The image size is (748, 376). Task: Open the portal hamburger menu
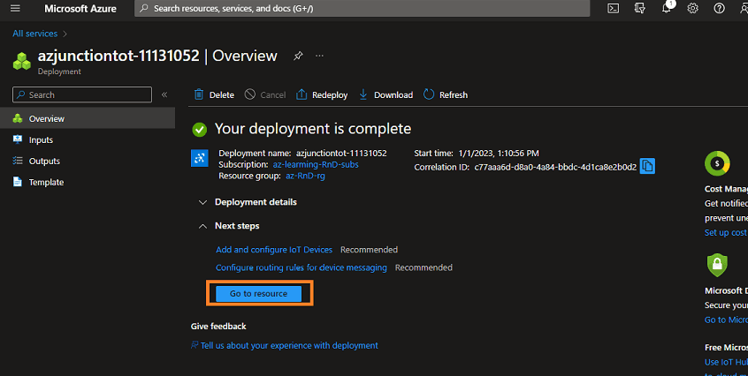(x=15, y=8)
